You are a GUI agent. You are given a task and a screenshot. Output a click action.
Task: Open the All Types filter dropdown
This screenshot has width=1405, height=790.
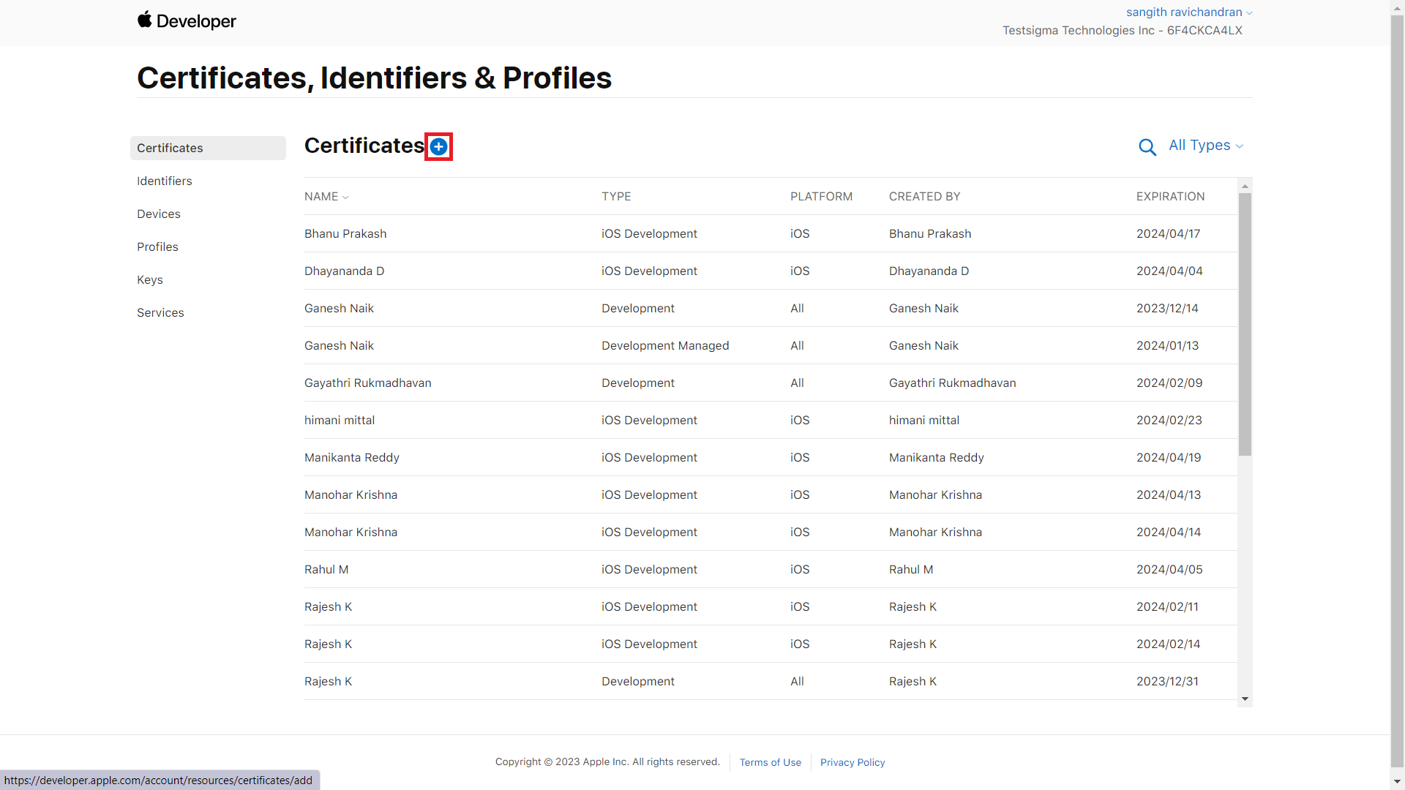(x=1204, y=145)
